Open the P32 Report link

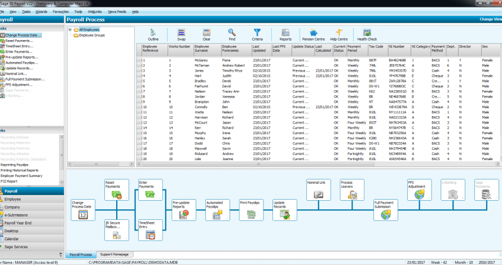pyautogui.click(x=9, y=181)
